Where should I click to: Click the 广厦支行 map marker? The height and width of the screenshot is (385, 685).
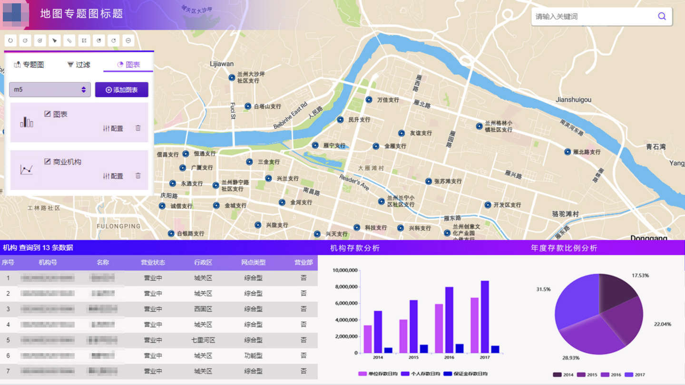tap(182, 167)
